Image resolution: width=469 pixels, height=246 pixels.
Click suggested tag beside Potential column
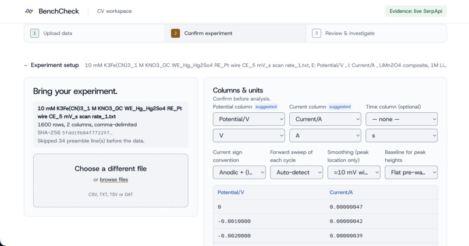(x=266, y=106)
